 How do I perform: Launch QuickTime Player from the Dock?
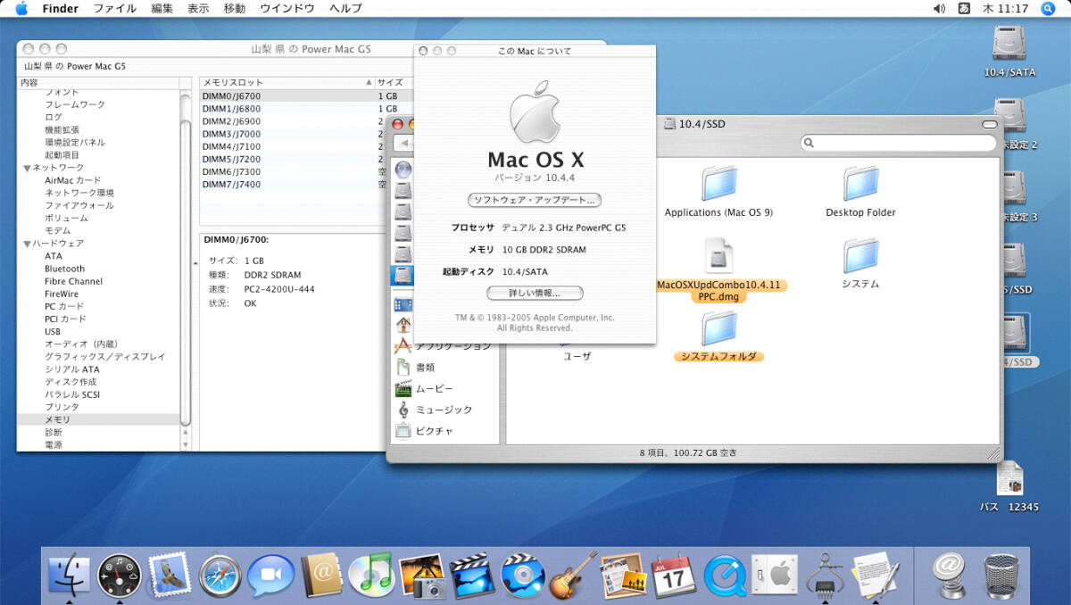(725, 576)
